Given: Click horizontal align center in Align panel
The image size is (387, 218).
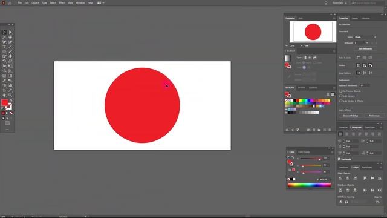Looking at the screenshot, I should [348, 178].
